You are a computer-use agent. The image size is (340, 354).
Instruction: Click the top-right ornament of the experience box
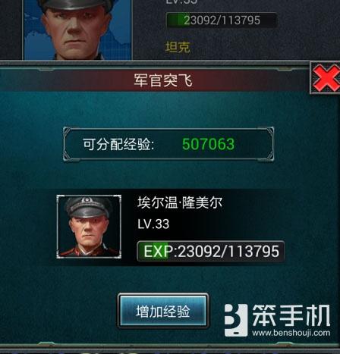pos(269,131)
